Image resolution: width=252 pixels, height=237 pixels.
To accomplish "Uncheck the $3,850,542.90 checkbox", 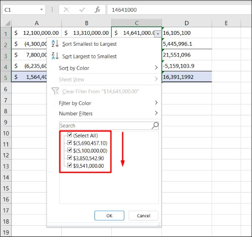I will [69, 158].
